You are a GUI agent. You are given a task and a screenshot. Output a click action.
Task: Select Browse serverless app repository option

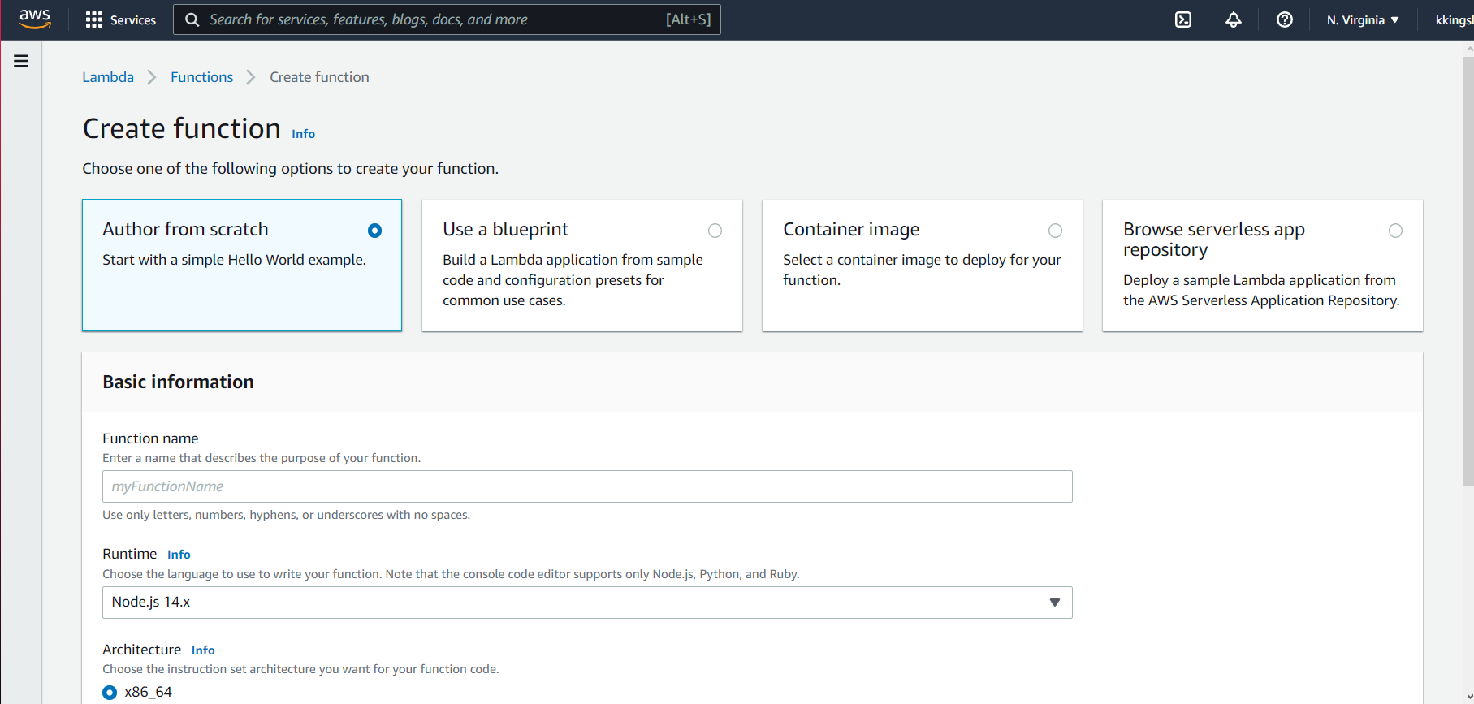pos(1395,231)
